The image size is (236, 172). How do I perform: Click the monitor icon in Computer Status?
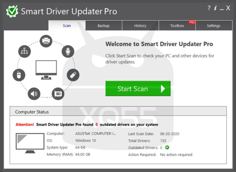tap(30, 143)
